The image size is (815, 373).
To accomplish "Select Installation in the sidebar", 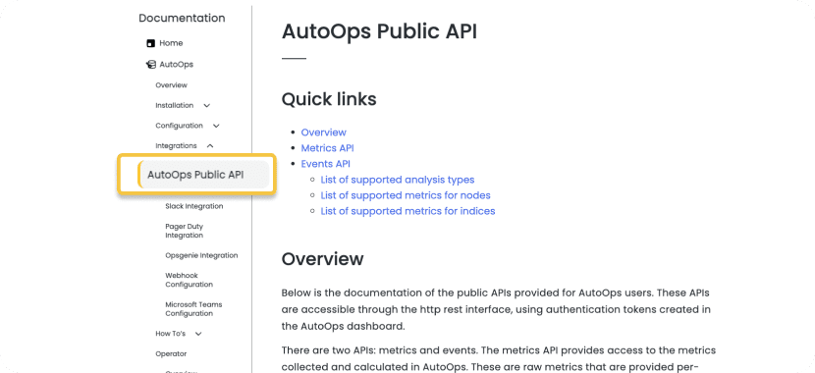I will click(x=174, y=105).
